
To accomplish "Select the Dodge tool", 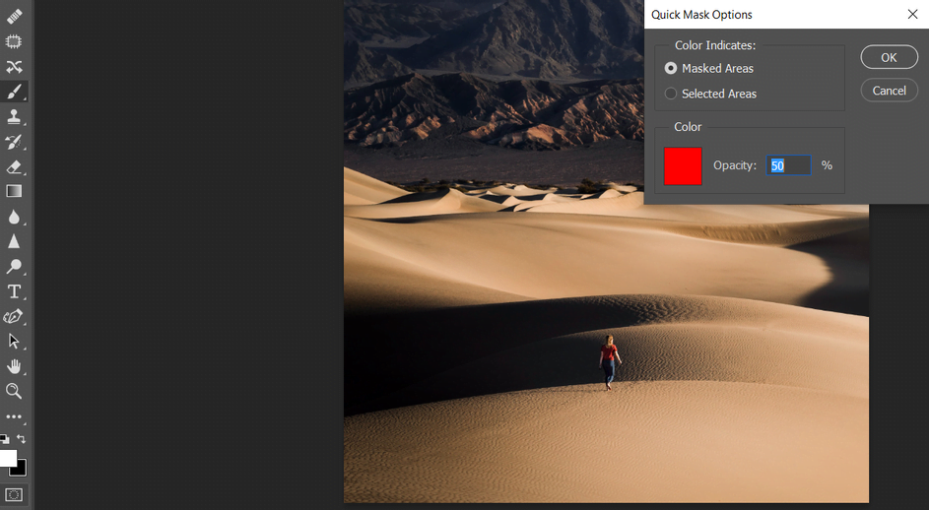I will (14, 267).
